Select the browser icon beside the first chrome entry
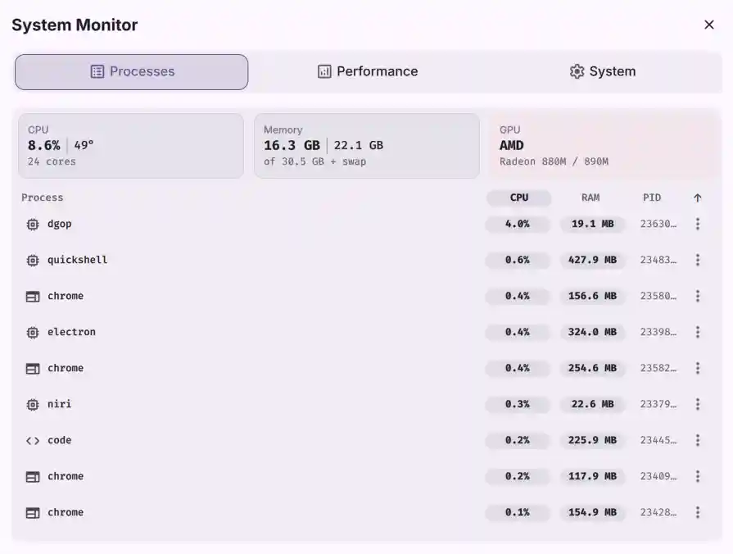Screen dimensions: 733x554 click(31, 296)
